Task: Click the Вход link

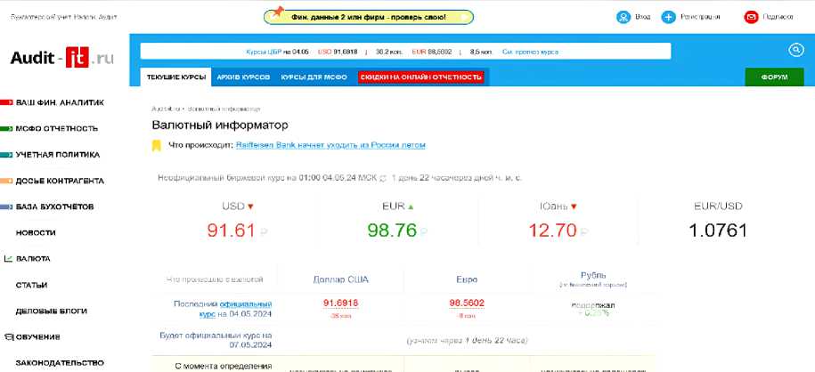Action: pyautogui.click(x=642, y=17)
